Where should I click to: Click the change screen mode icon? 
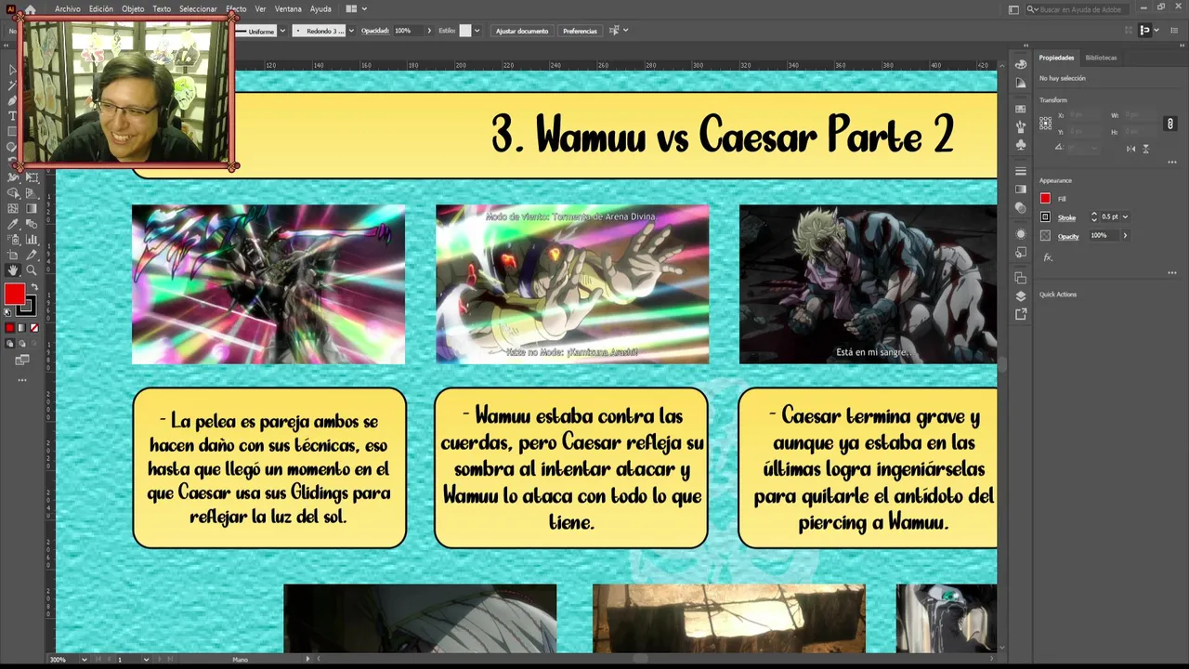(x=21, y=360)
